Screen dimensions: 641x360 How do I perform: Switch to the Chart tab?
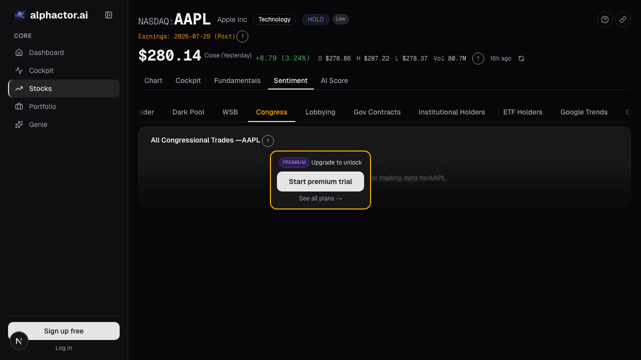coord(153,80)
